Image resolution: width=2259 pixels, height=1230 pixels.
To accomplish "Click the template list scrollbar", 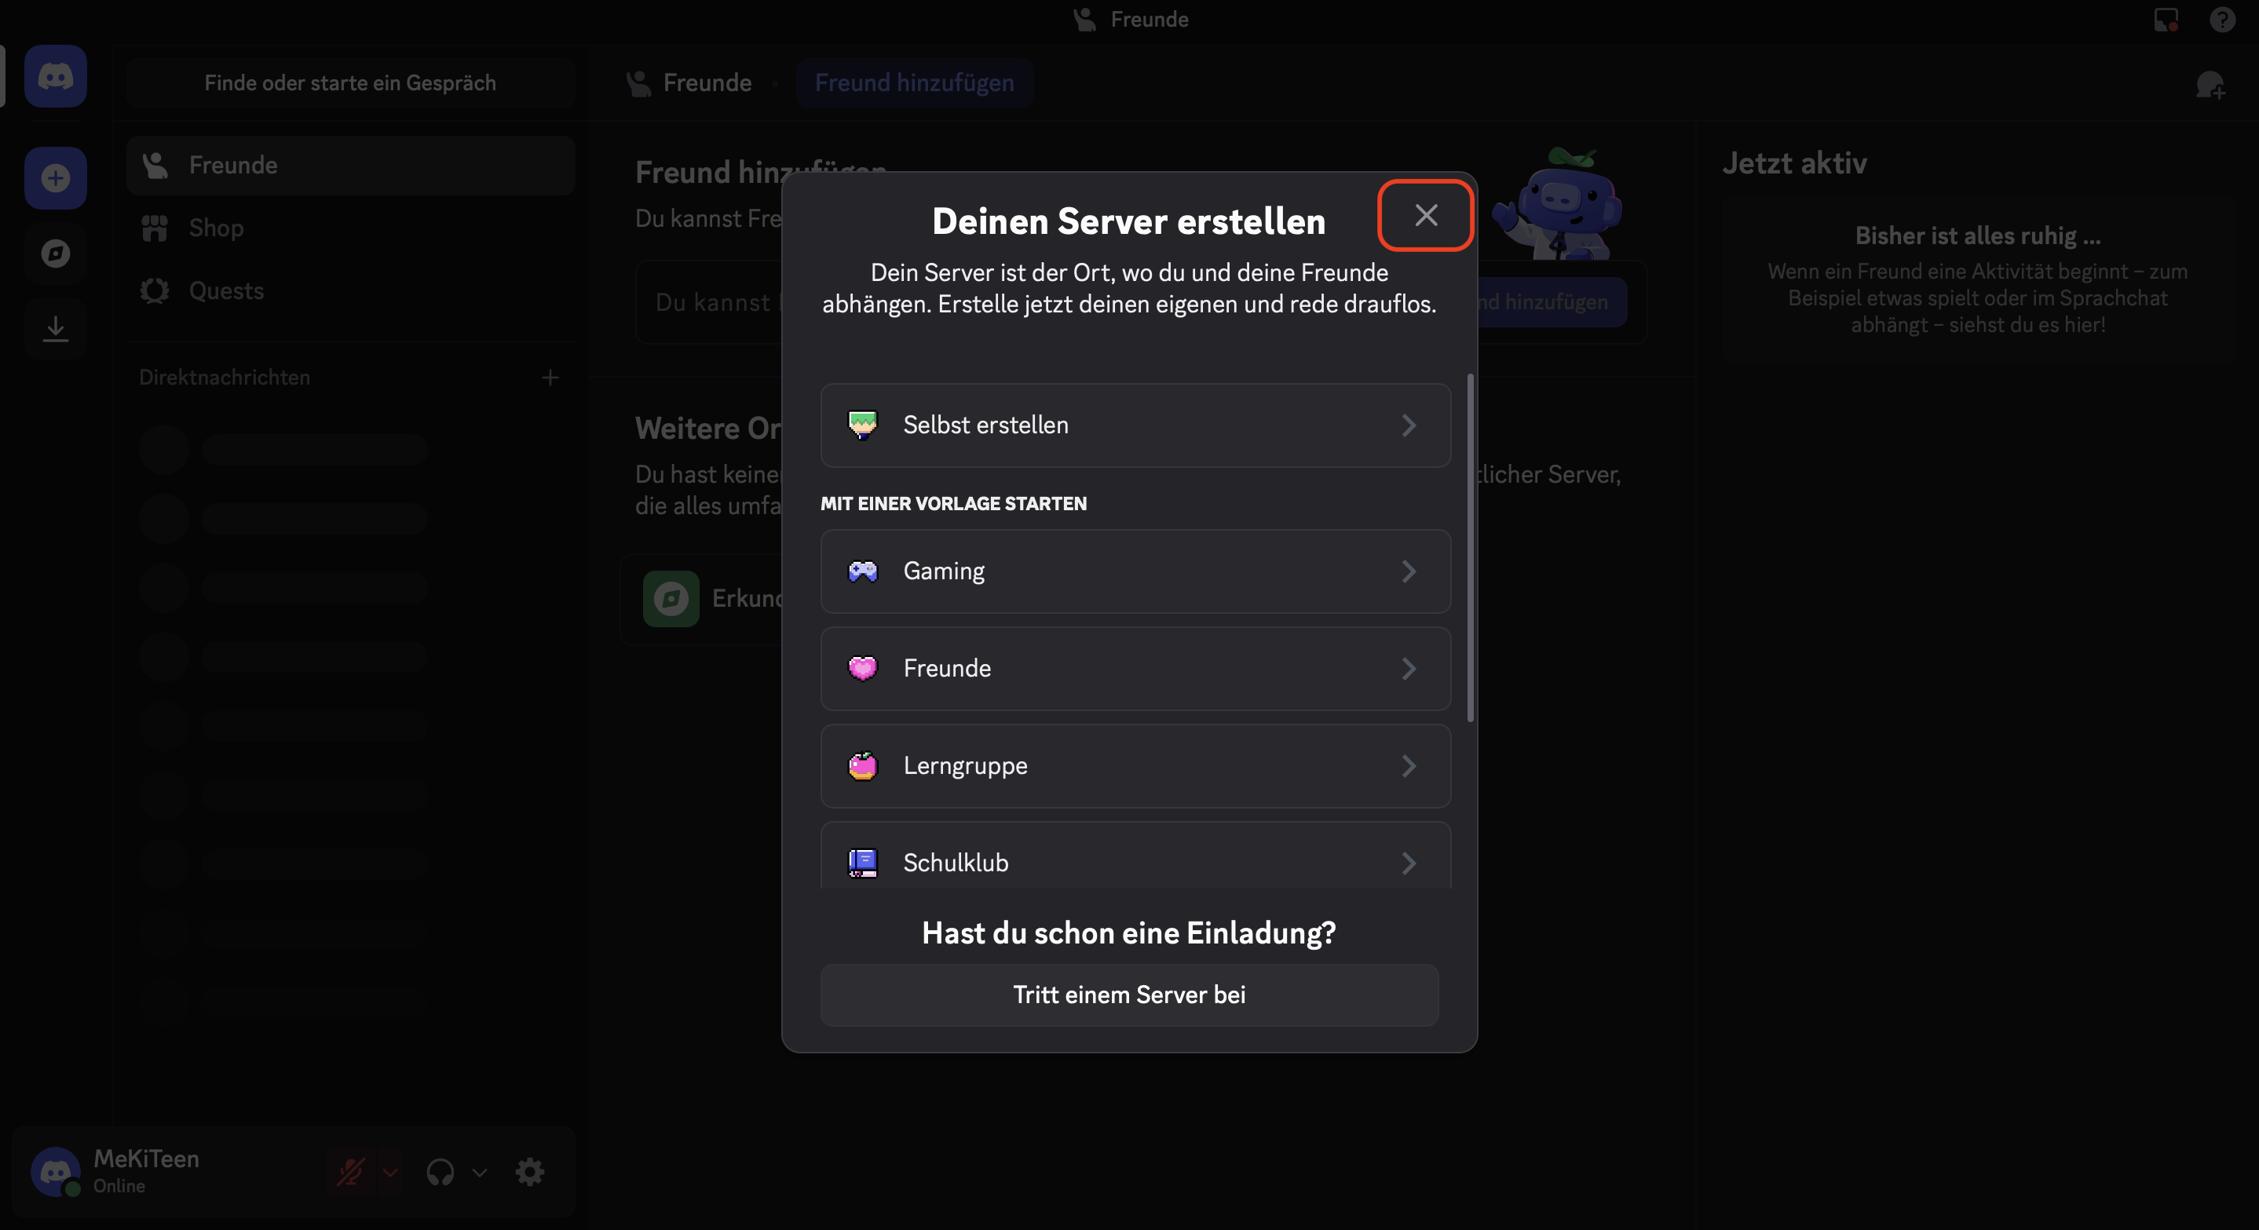I will click(1470, 548).
